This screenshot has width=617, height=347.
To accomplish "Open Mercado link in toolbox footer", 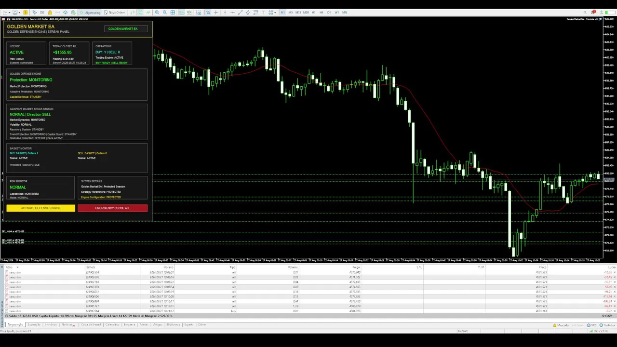I will (562, 325).
